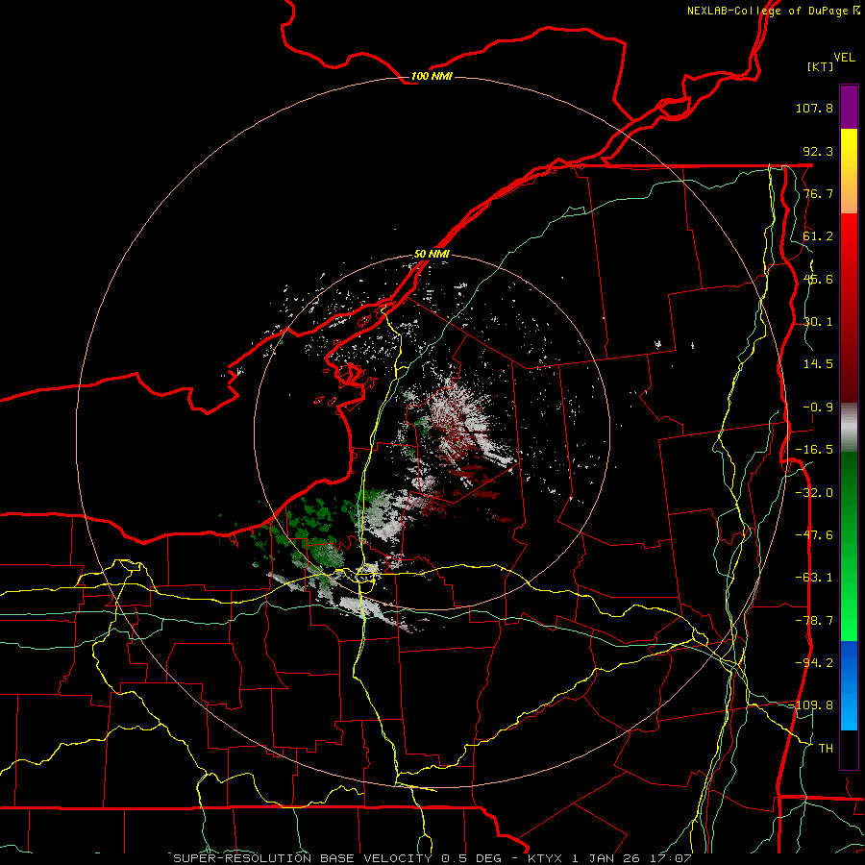Select the -94.2 legend value
The height and width of the screenshot is (865, 865).
point(814,663)
